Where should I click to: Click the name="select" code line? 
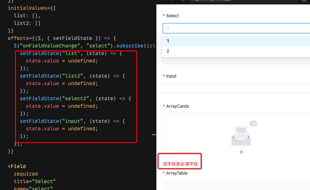click(33, 188)
